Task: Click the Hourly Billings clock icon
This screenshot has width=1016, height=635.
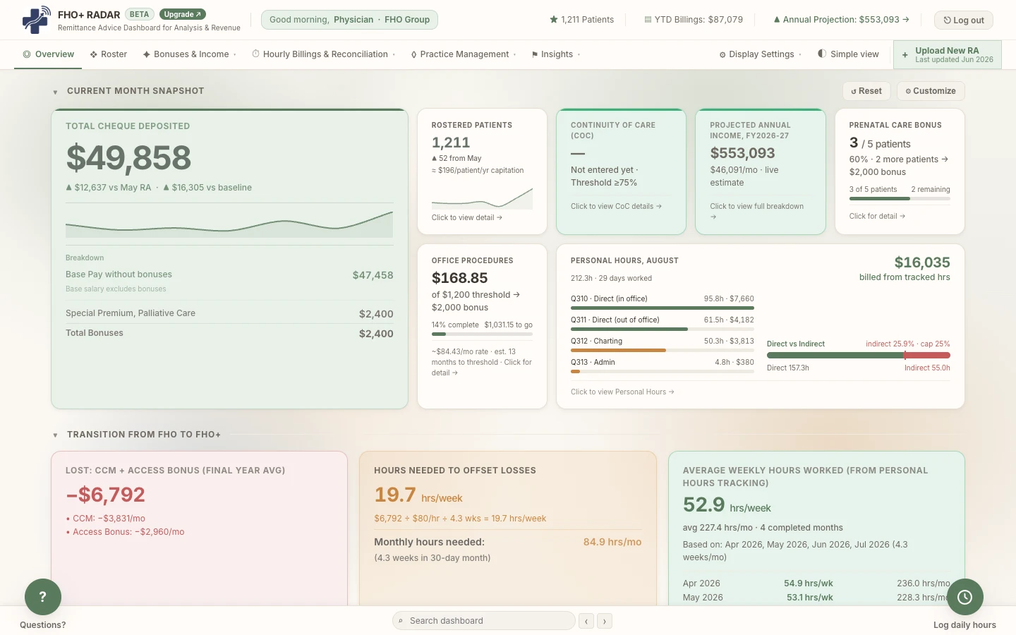Action: click(255, 54)
